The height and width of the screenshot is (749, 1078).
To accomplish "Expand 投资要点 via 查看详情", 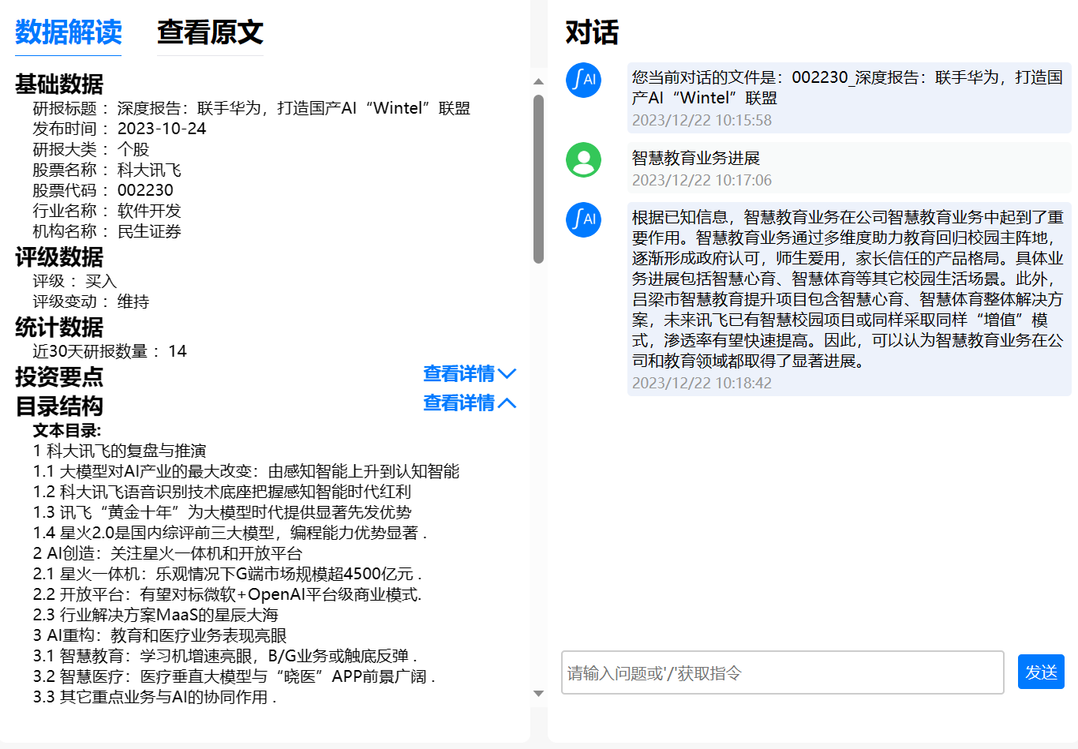I will click(x=470, y=373).
